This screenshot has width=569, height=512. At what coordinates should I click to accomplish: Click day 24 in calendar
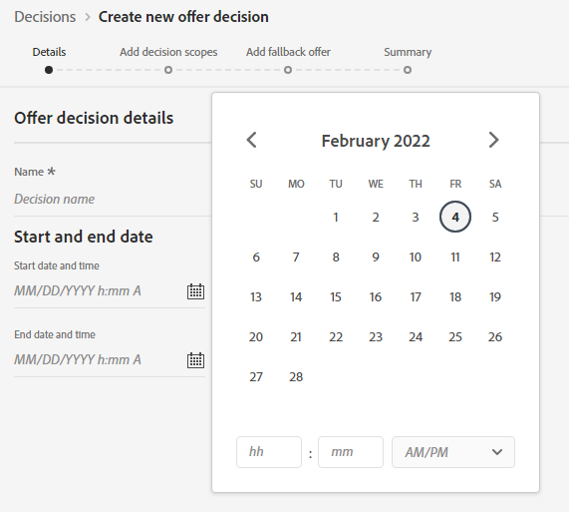pyautogui.click(x=416, y=337)
